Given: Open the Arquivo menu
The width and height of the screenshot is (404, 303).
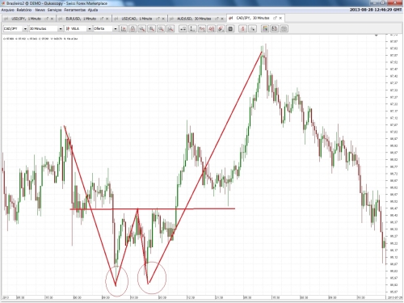Looking at the screenshot, I should point(7,10).
